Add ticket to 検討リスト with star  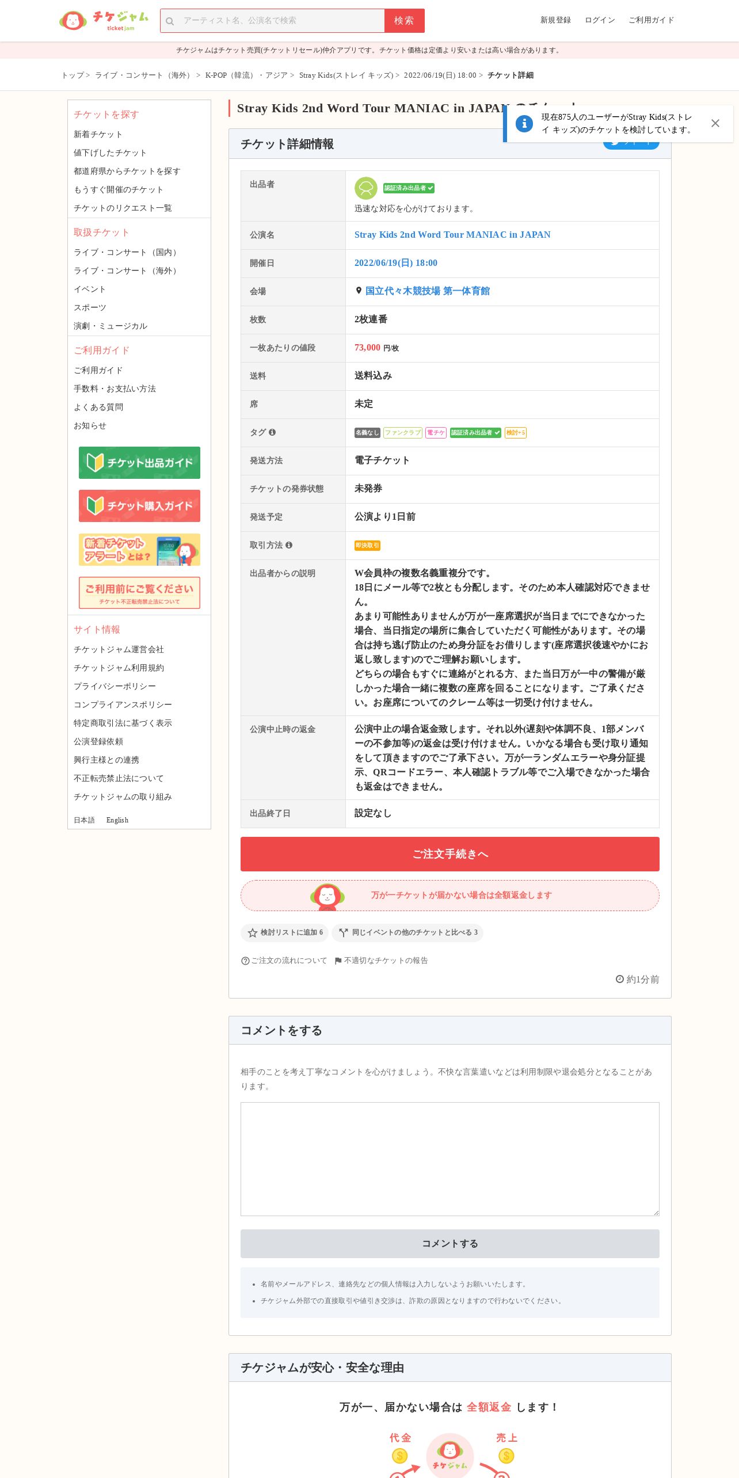(285, 932)
